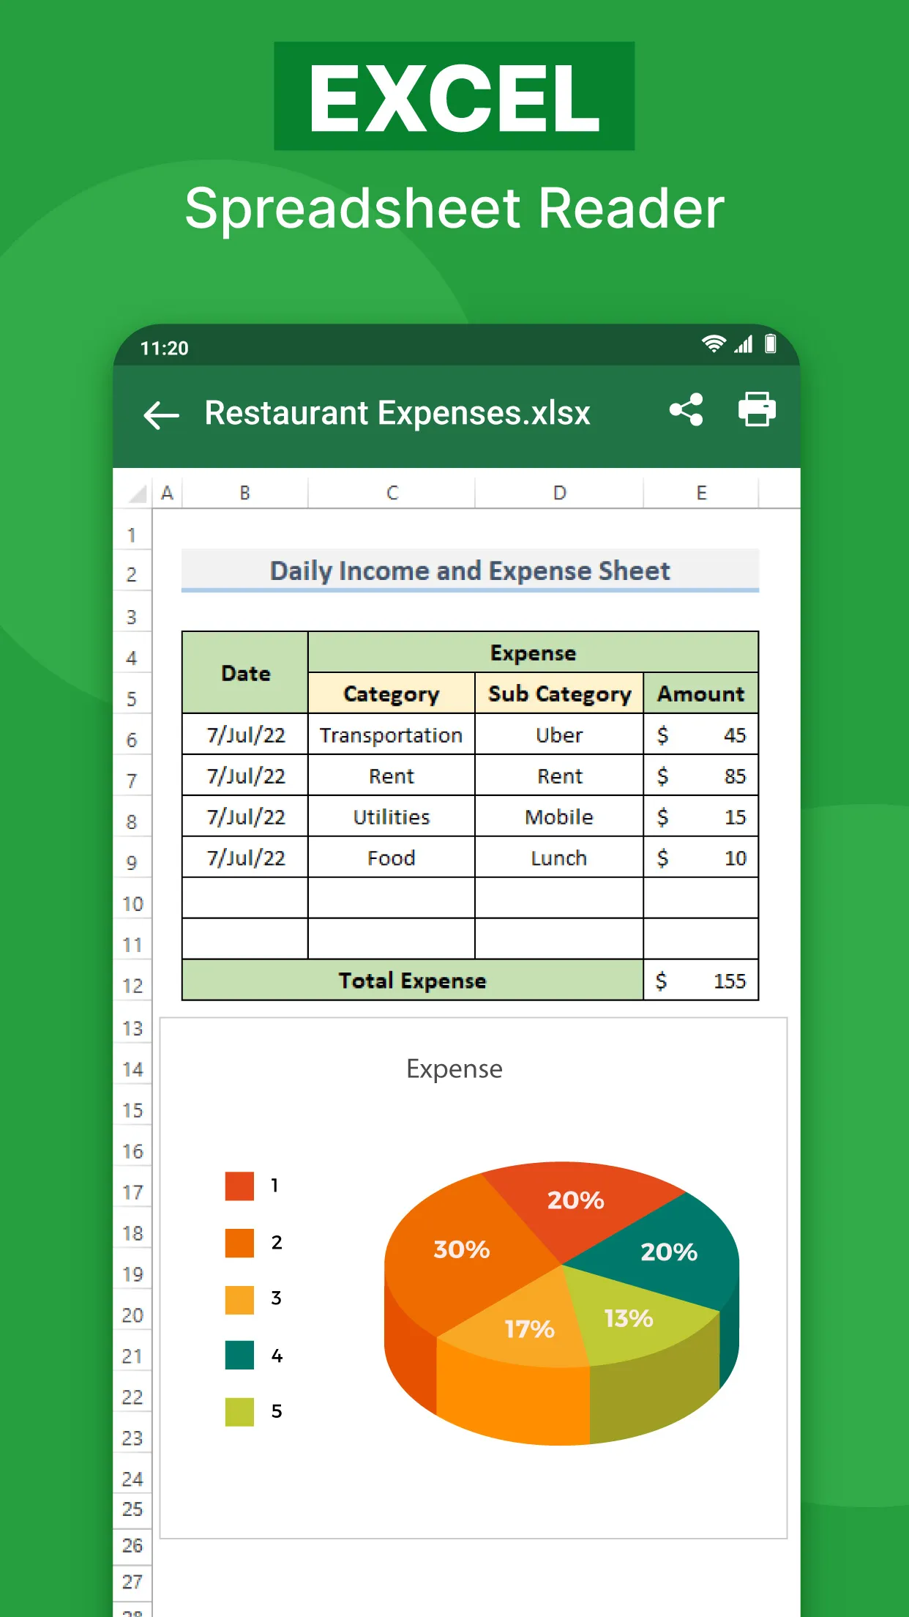Select column D header
This screenshot has height=1617, width=909.
[560, 493]
